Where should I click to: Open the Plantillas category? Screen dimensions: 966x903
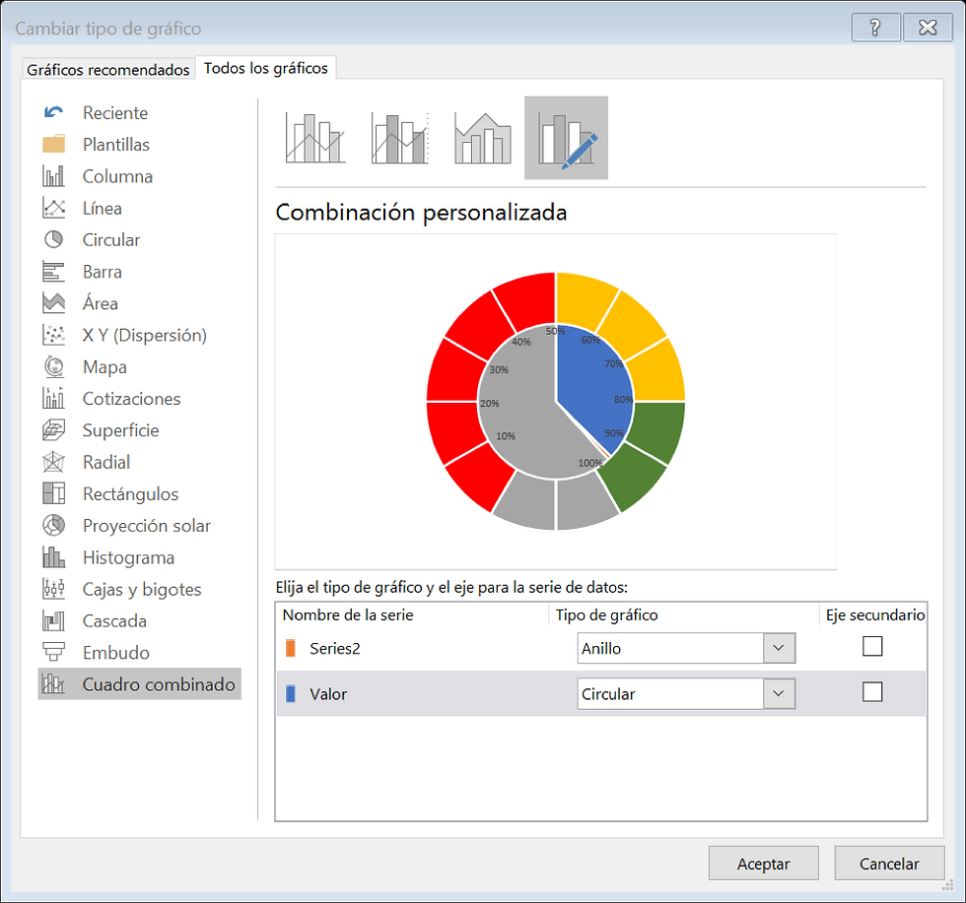[116, 144]
